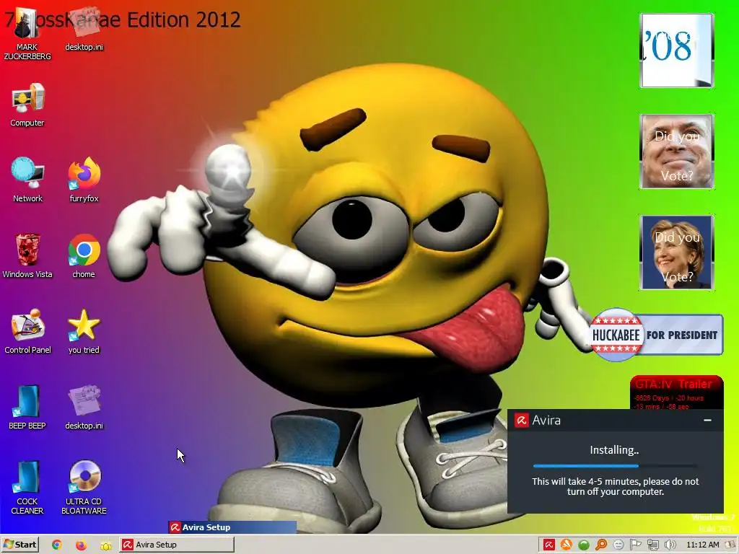Click the Start button
The height and width of the screenshot is (554, 739).
pyautogui.click(x=19, y=545)
